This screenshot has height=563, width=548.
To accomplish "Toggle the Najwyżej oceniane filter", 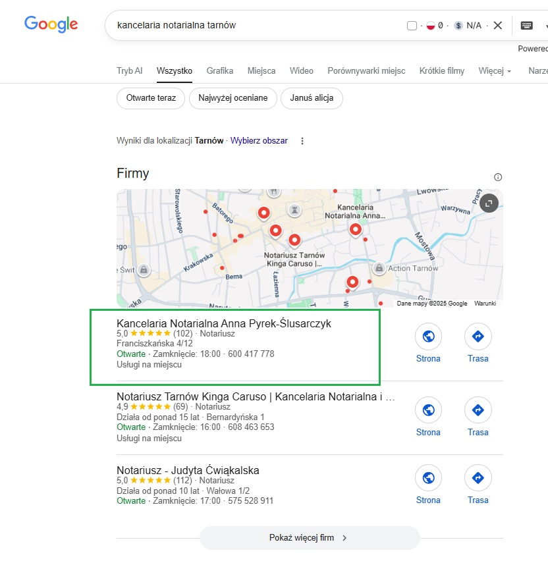I will pyautogui.click(x=233, y=98).
